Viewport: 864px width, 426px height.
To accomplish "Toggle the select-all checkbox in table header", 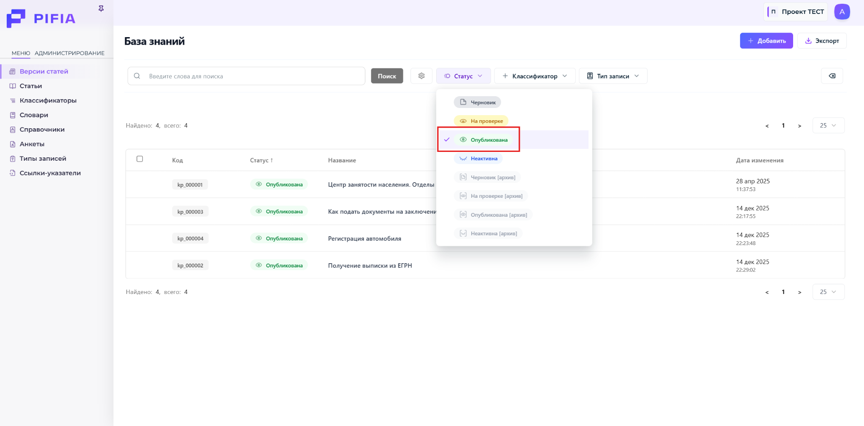I will pos(140,159).
